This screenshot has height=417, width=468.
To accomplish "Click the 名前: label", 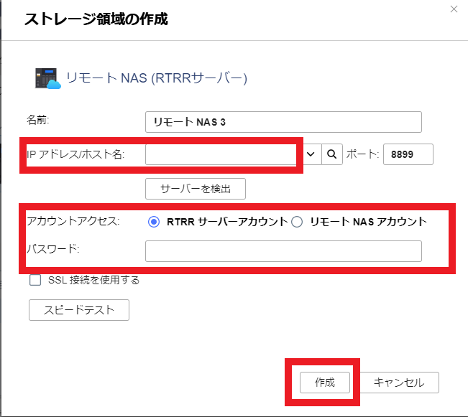I will tap(38, 120).
